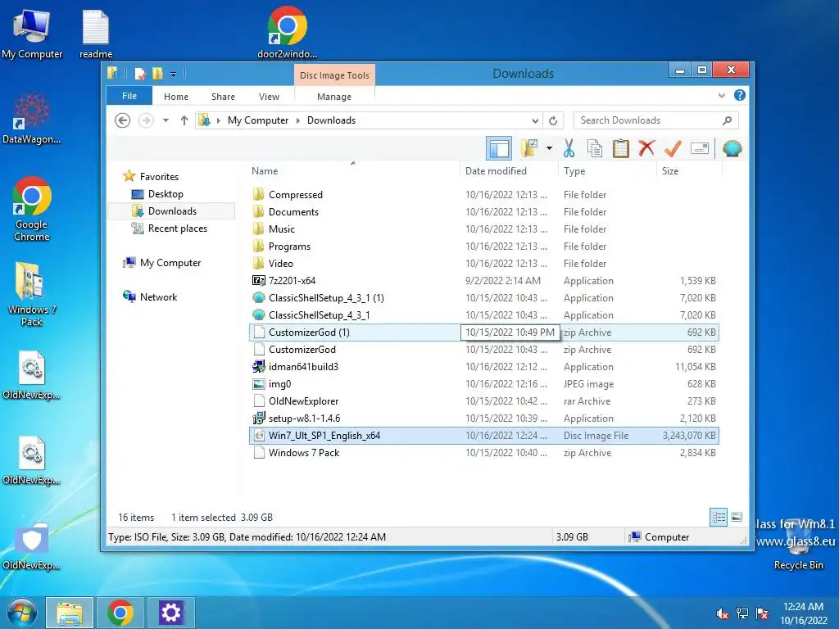Select the img0 JPEG image file
This screenshot has width=839, height=629.
[483, 383]
